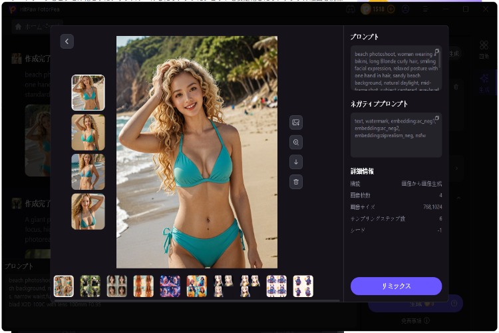Click the 免責事項 disclaimer link at the bottom
The height and width of the screenshot is (333, 499).
(x=415, y=320)
